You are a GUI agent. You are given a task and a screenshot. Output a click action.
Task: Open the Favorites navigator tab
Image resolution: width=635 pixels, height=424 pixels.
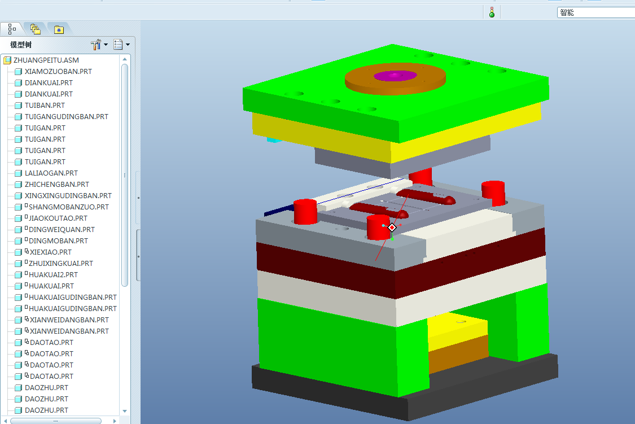pyautogui.click(x=59, y=29)
